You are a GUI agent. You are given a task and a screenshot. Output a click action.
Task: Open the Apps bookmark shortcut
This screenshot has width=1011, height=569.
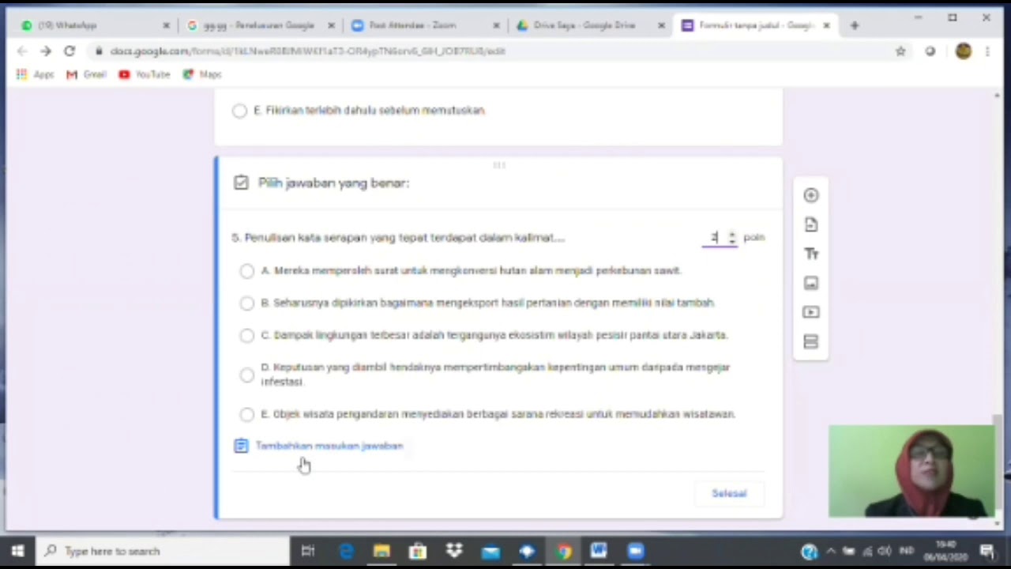point(35,74)
